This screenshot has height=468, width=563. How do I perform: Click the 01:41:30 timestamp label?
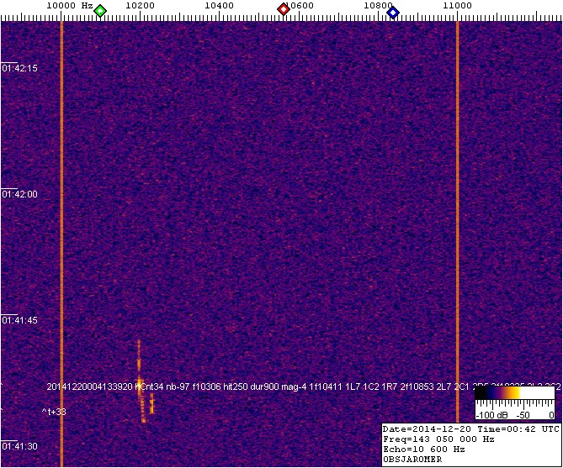tap(18, 446)
